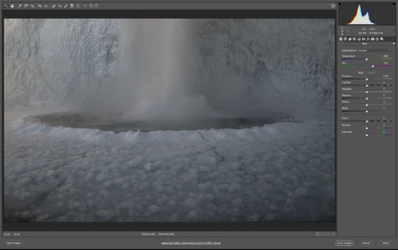Viewport: 398px width, 250px height.
Task: Open the Split Toning panel tab
Action: (x=359, y=39)
